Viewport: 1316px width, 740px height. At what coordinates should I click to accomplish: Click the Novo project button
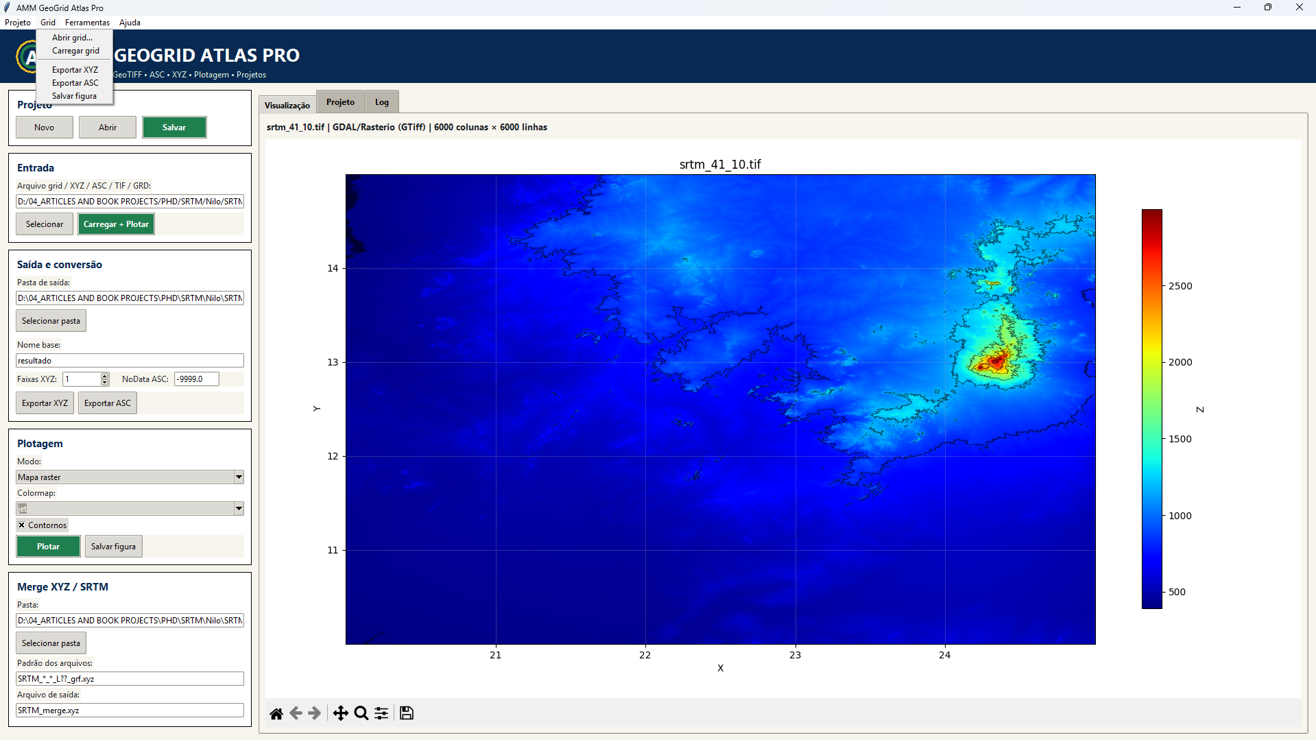45,128
